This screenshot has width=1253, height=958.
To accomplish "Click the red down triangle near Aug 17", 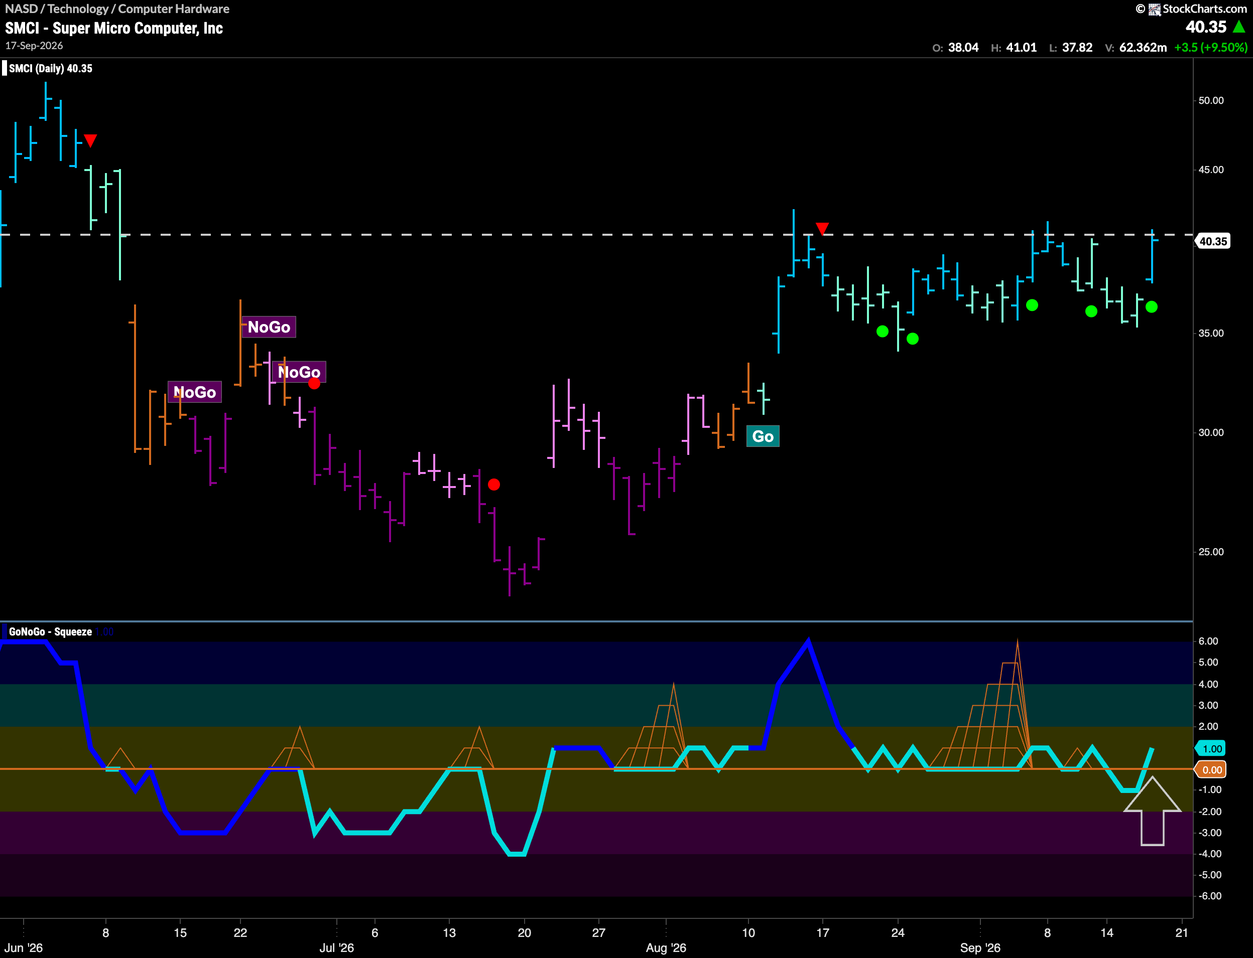I will click(822, 229).
